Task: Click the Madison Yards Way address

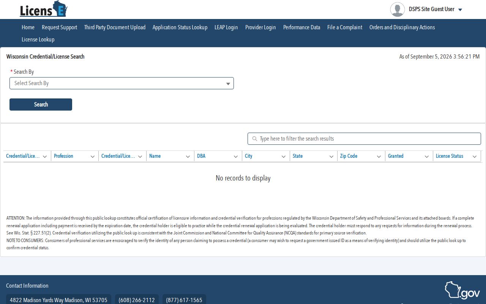Action: (58, 300)
